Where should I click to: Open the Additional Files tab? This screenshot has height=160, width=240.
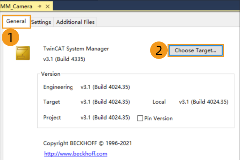point(75,22)
